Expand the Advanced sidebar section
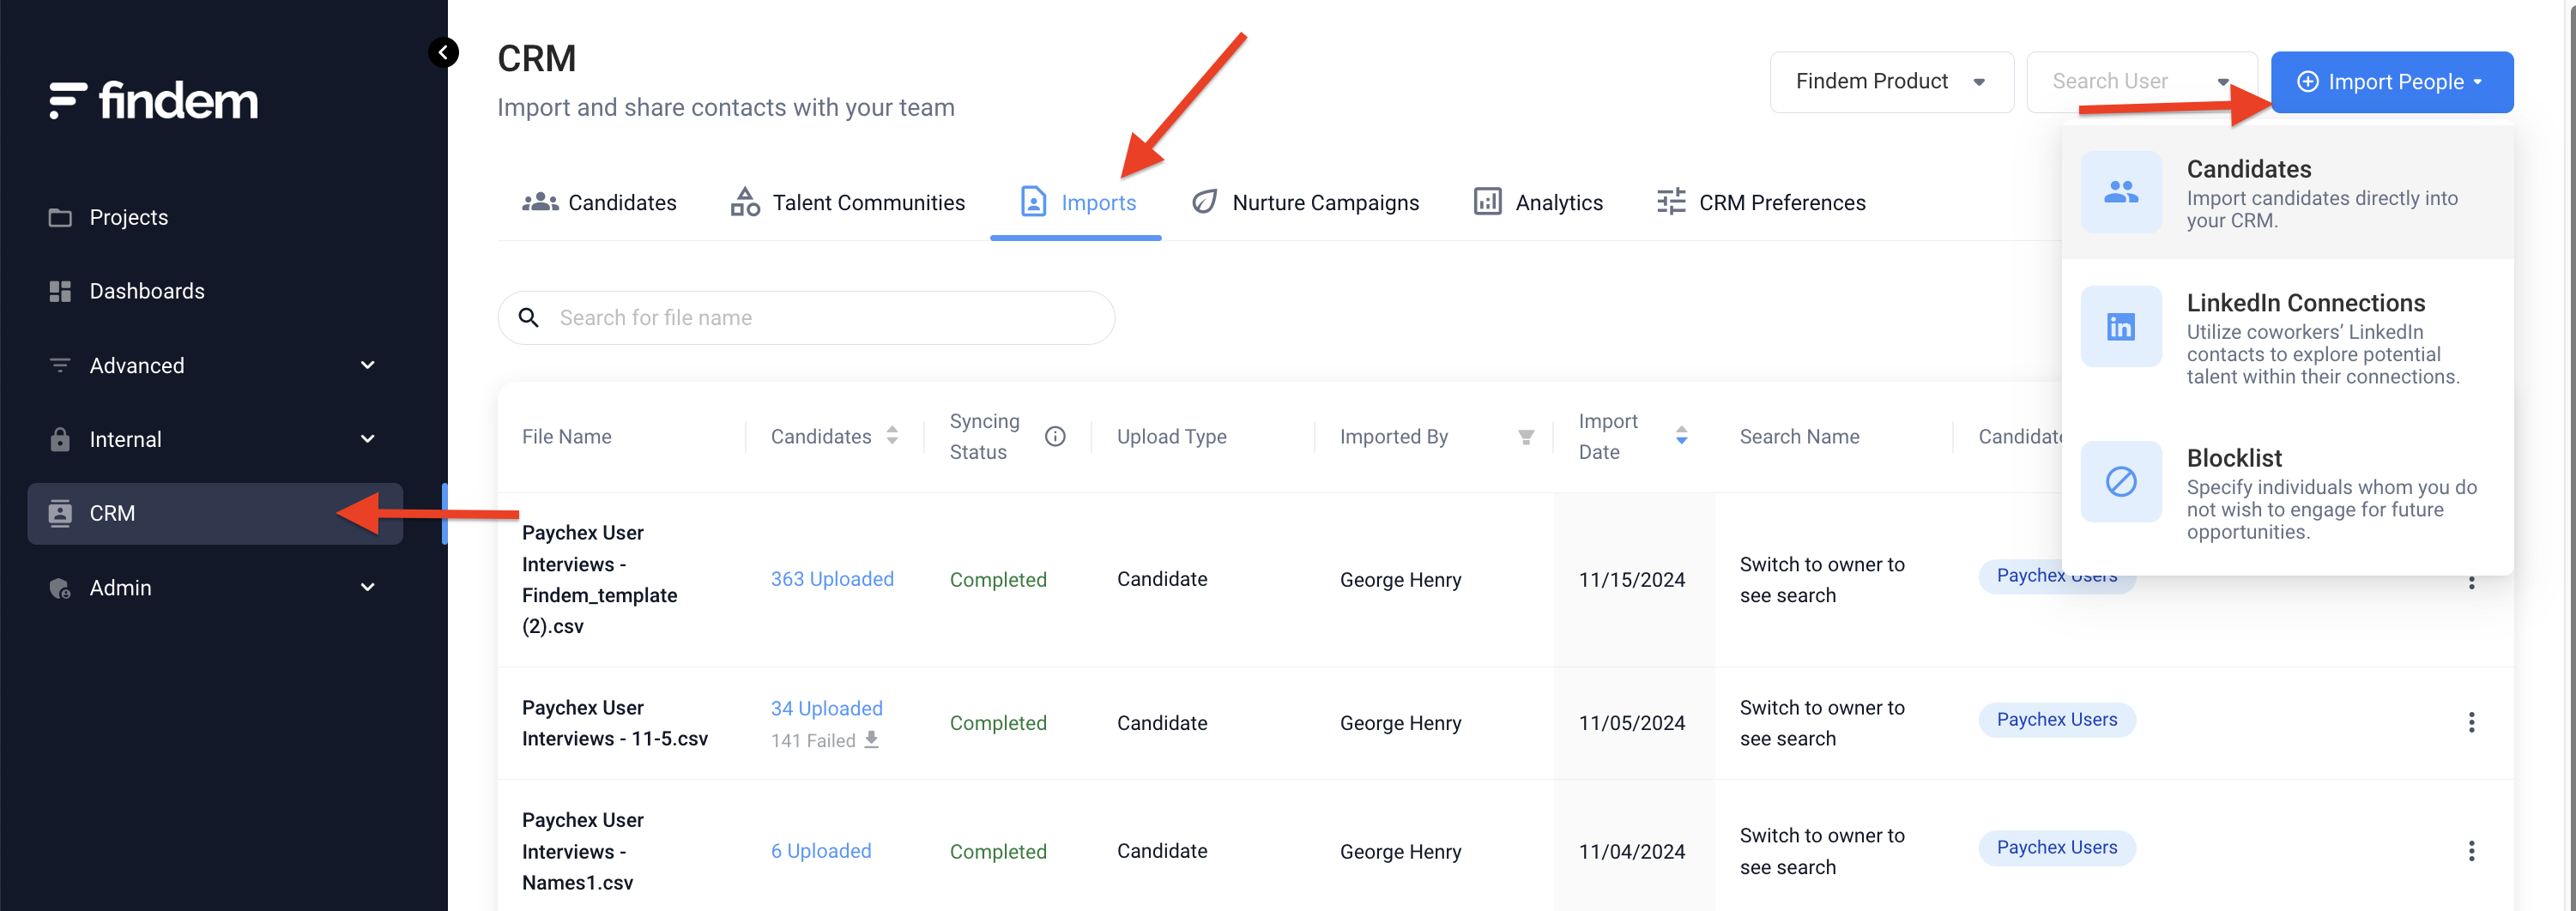Screen dimensions: 2576x911 coord(367,365)
